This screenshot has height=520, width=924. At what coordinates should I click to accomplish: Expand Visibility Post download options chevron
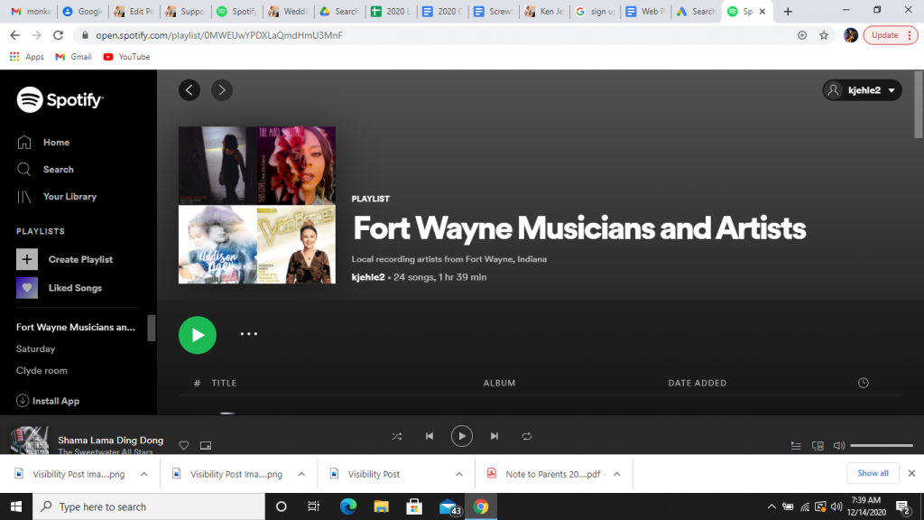tap(459, 474)
